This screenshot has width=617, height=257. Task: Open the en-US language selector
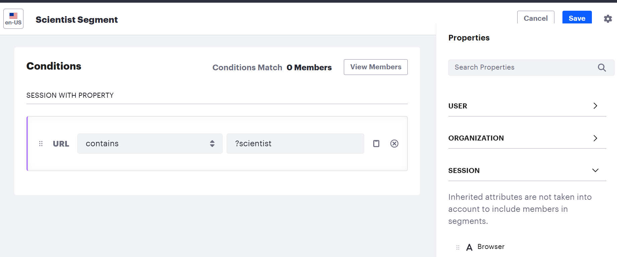click(13, 19)
